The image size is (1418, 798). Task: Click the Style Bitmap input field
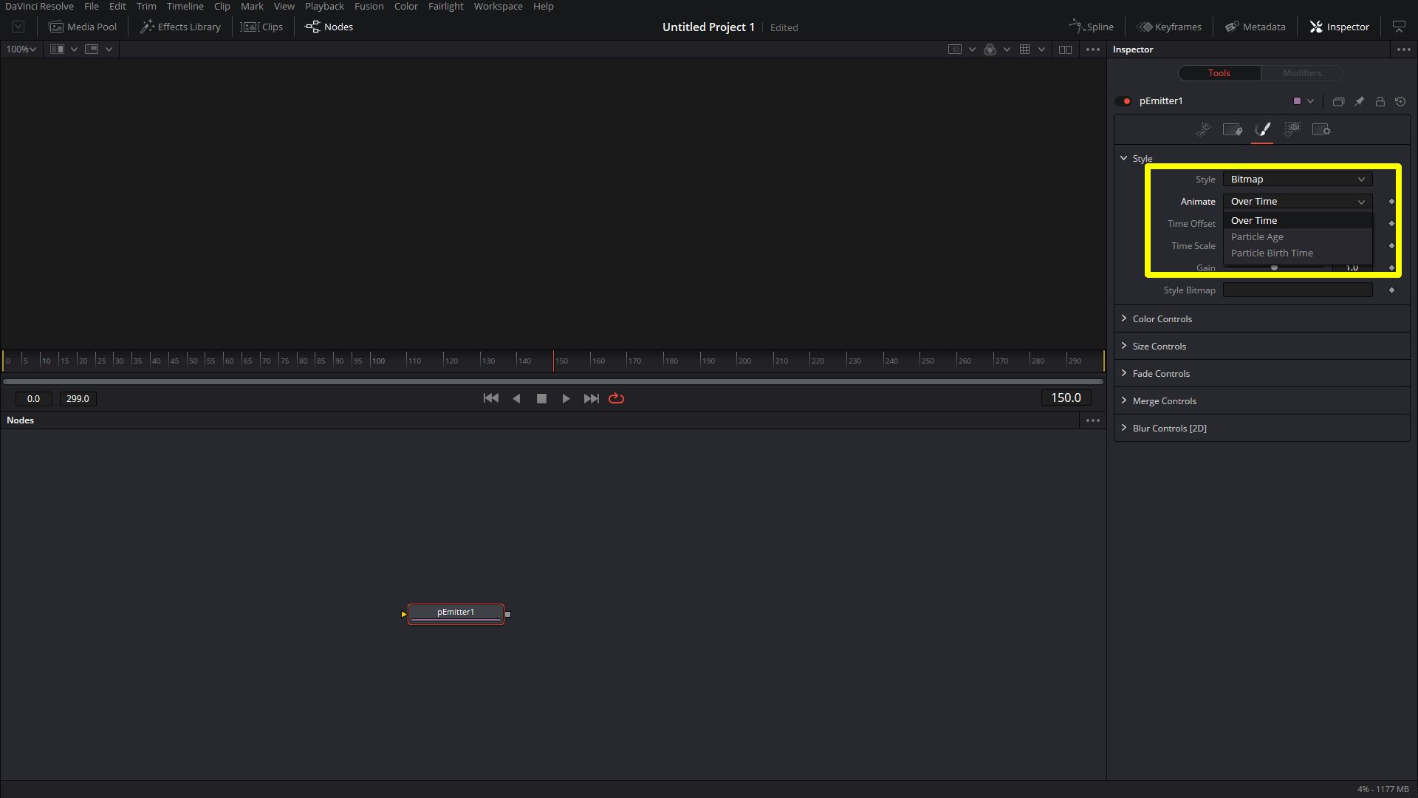(x=1298, y=290)
